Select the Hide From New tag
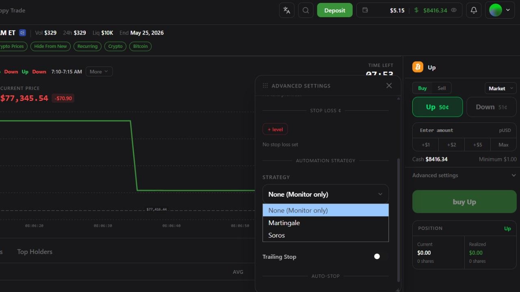The height and width of the screenshot is (292, 520). point(50,46)
